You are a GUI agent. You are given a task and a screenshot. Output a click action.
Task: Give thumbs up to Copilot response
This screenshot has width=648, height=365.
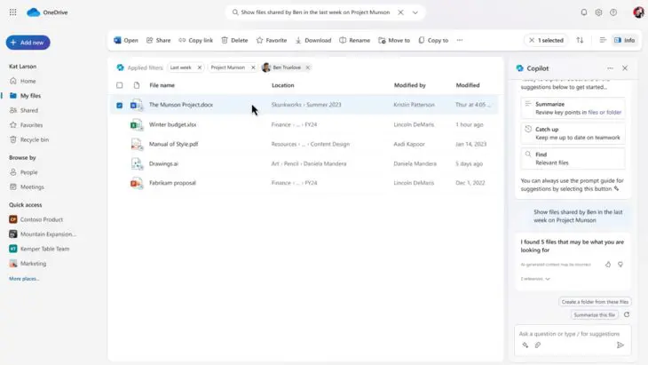(608, 265)
